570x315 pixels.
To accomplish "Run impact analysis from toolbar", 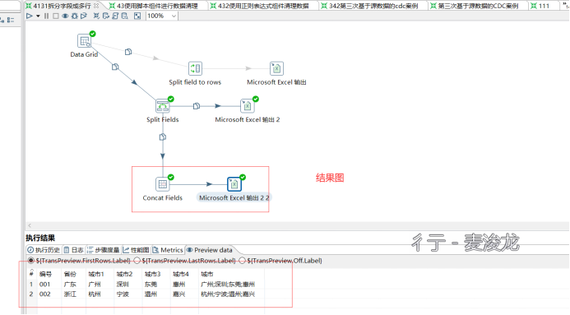I will pos(106,16).
